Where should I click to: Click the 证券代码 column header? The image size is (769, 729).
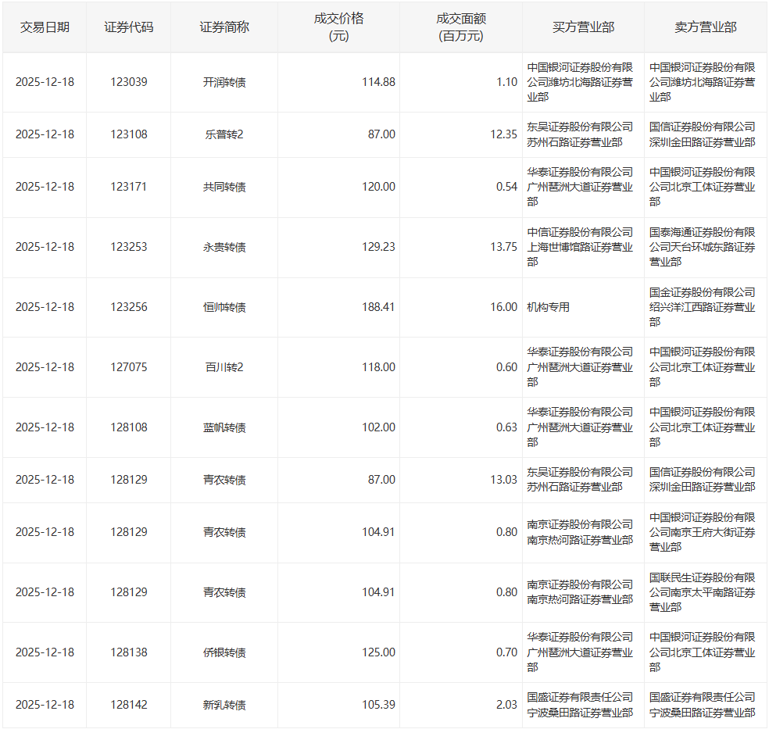click(128, 27)
